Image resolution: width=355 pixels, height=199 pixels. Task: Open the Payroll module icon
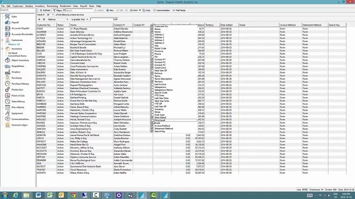(7, 22)
